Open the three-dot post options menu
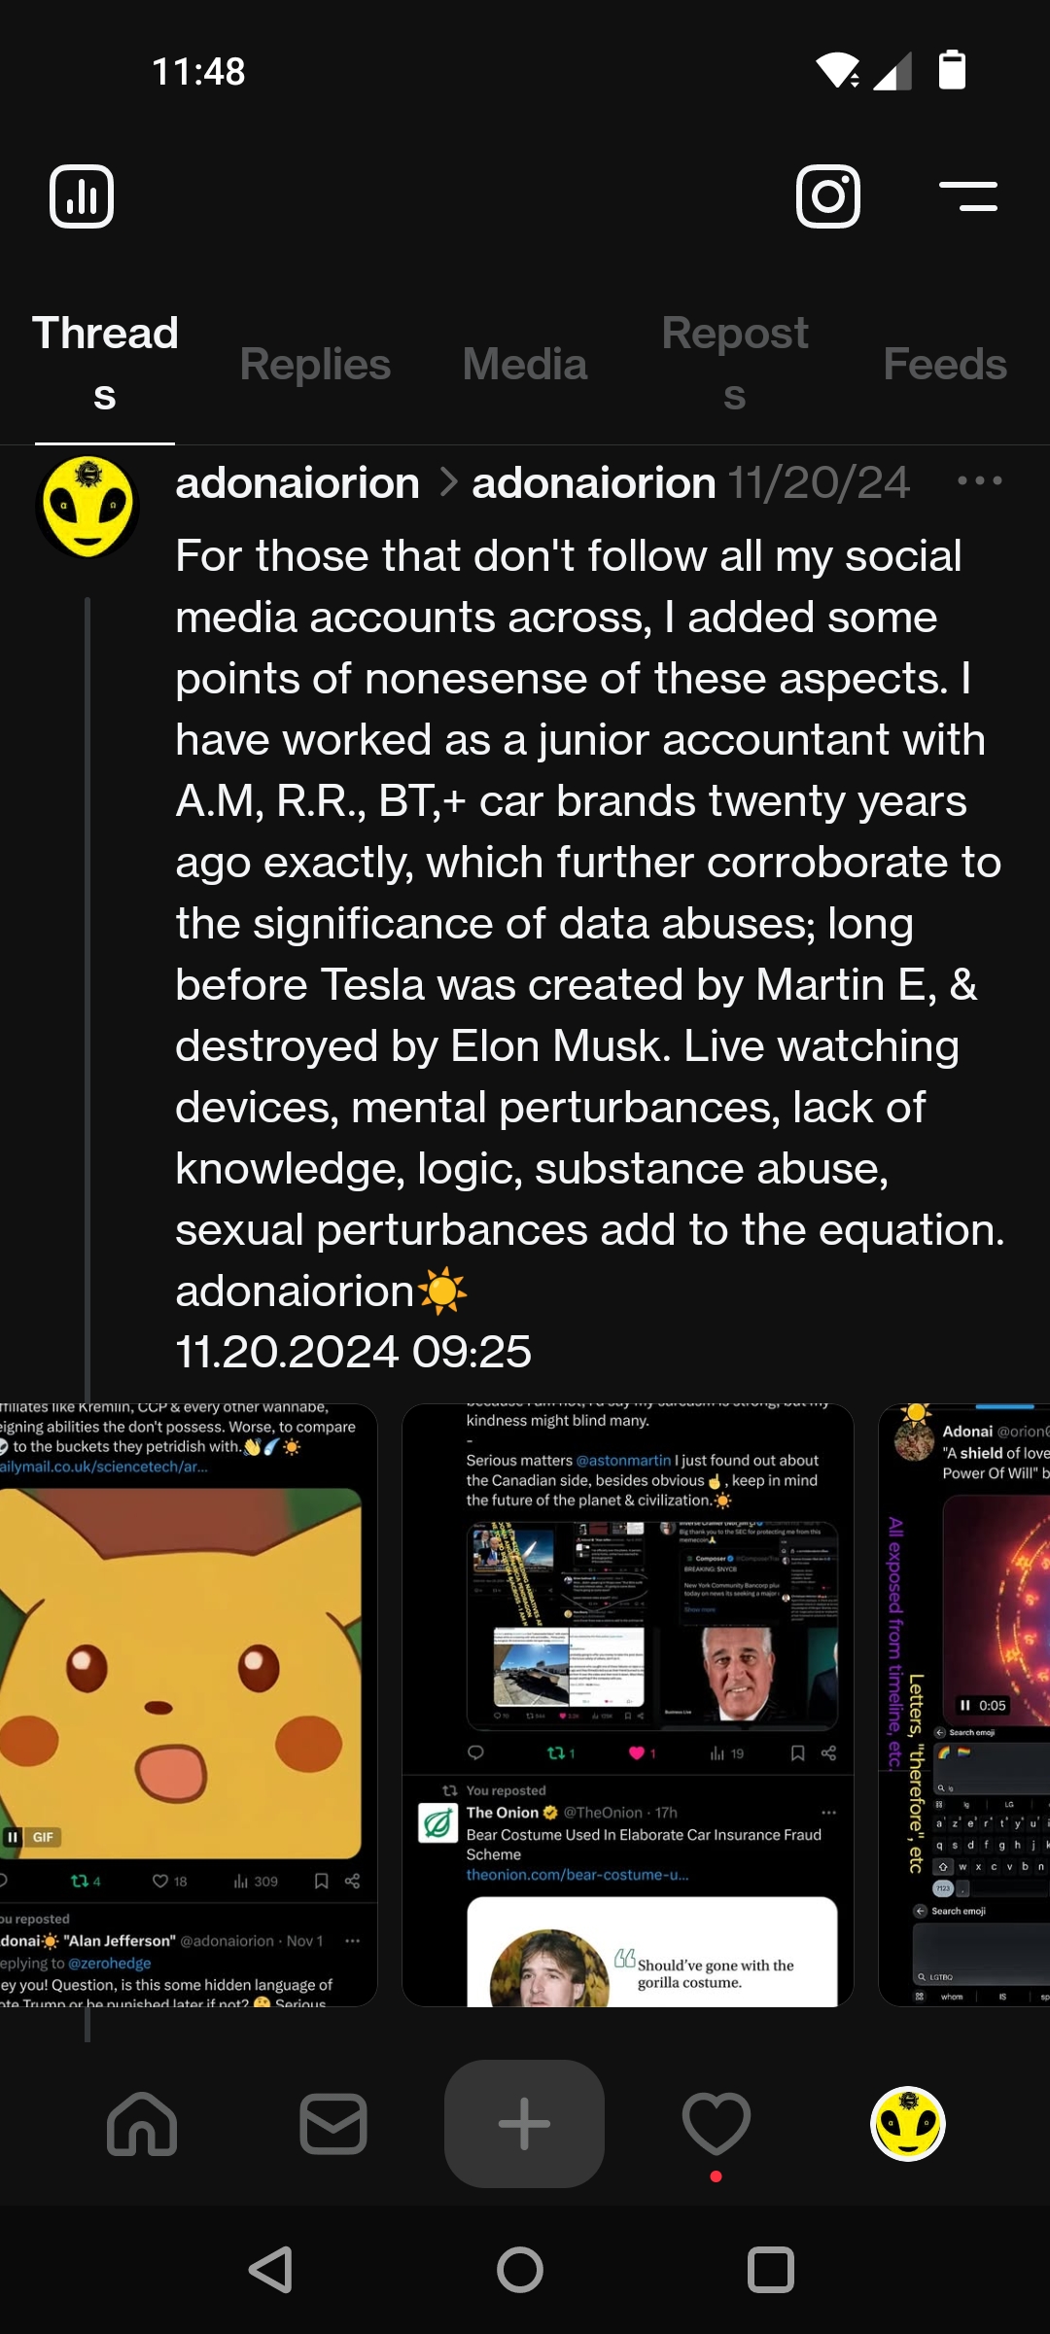 pos(979,481)
